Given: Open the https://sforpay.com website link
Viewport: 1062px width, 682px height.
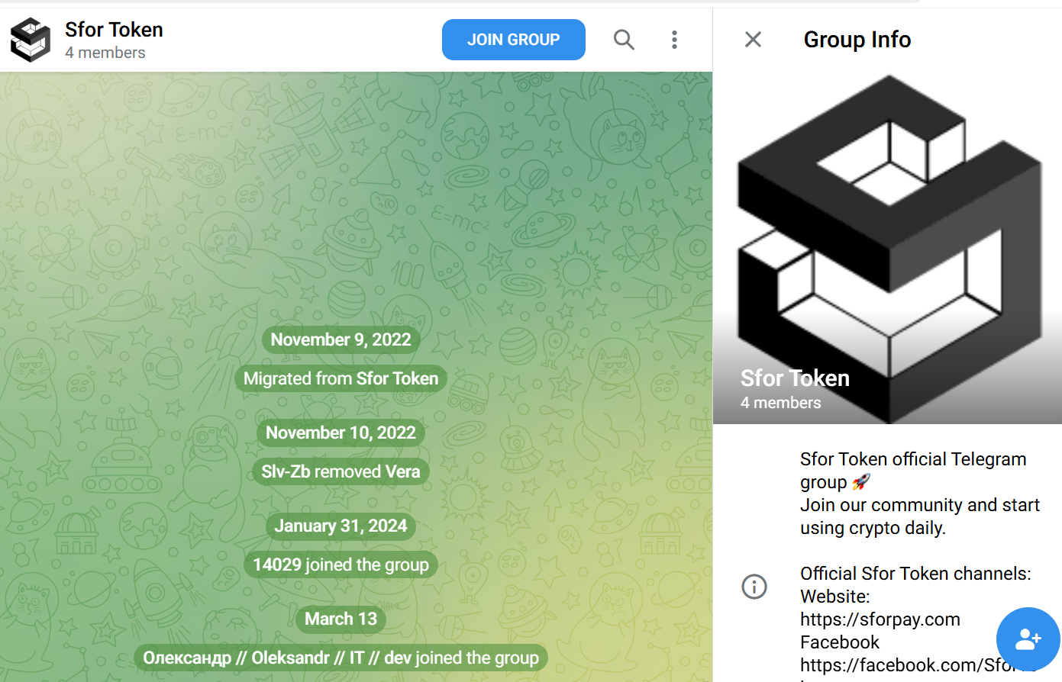Looking at the screenshot, I should [x=880, y=619].
